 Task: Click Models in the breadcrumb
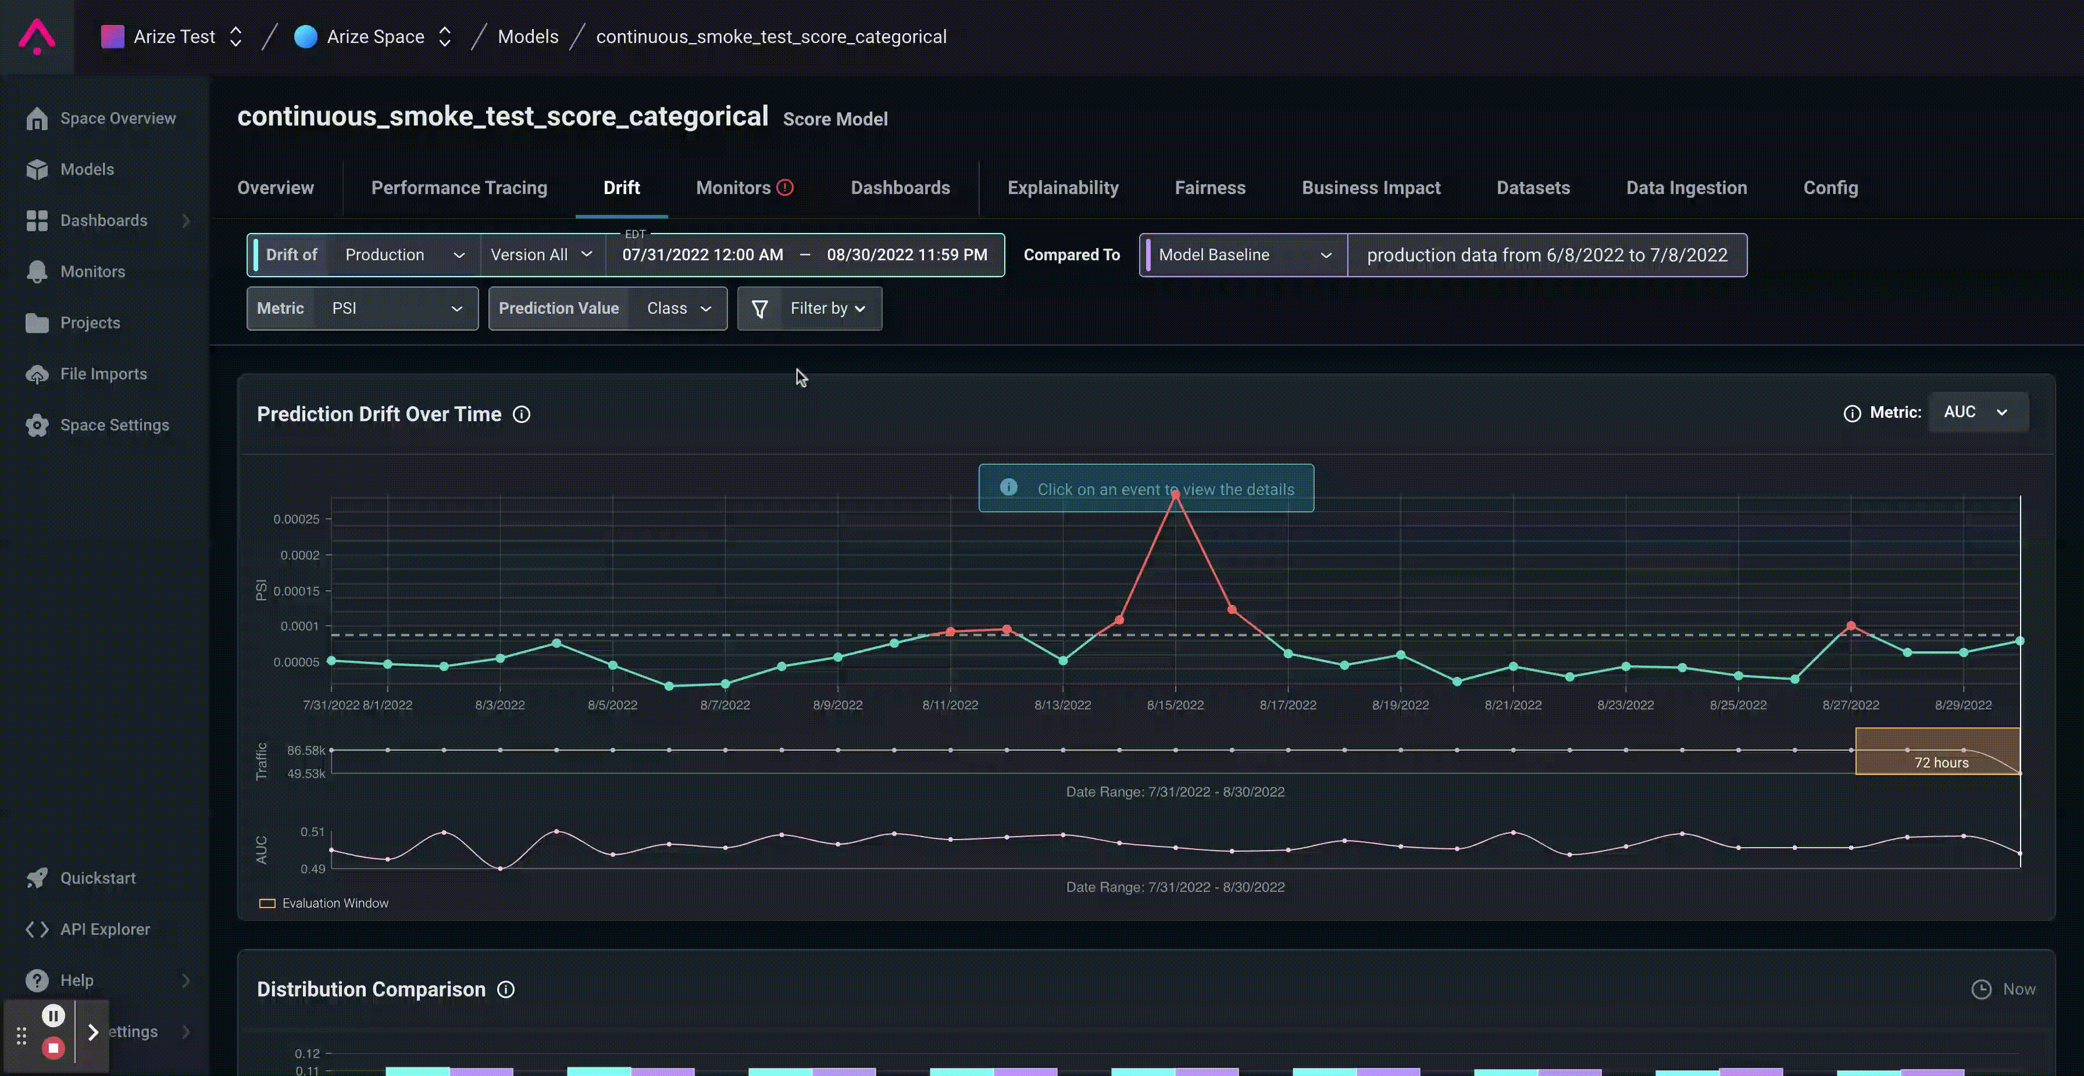click(527, 37)
